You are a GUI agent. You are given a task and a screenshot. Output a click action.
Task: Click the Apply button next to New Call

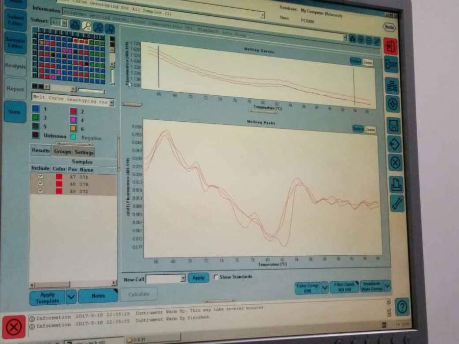pyautogui.click(x=198, y=278)
